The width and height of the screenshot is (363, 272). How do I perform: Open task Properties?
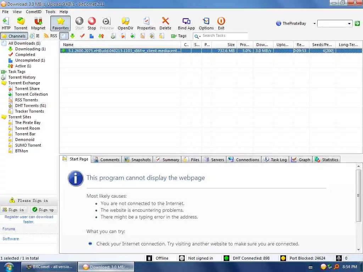click(x=146, y=23)
